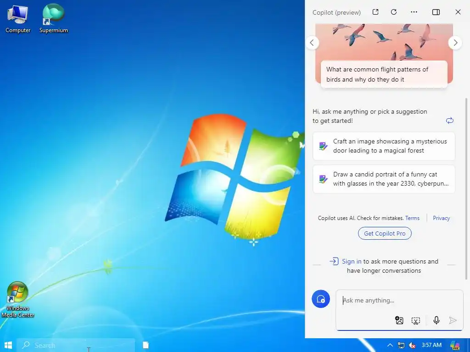The image size is (470, 352).
Task: Select the bird flight patterns suggestion
Action: click(384, 74)
